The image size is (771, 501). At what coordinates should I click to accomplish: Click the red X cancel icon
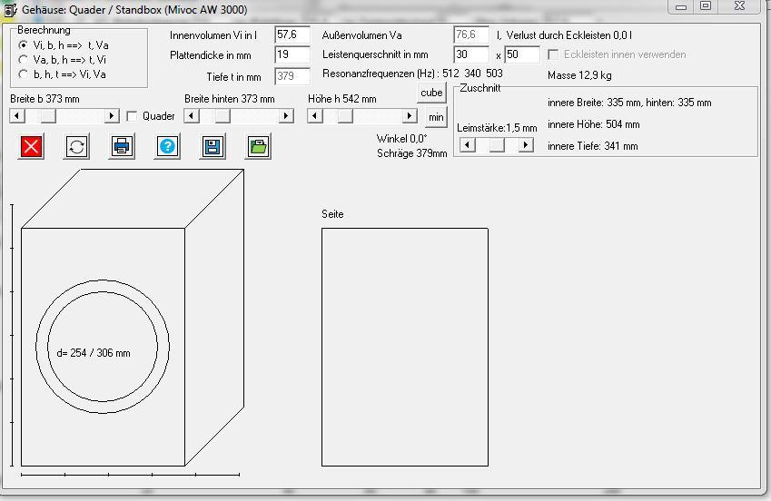pos(31,146)
